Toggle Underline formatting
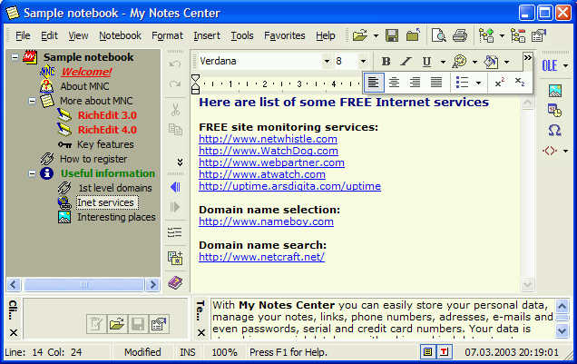 click(426, 62)
